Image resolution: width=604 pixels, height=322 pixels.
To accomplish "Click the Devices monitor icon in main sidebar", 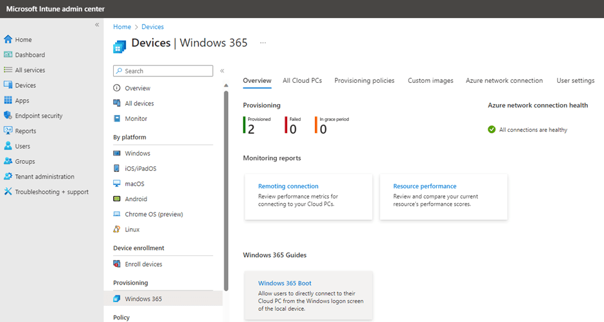I will pos(8,85).
